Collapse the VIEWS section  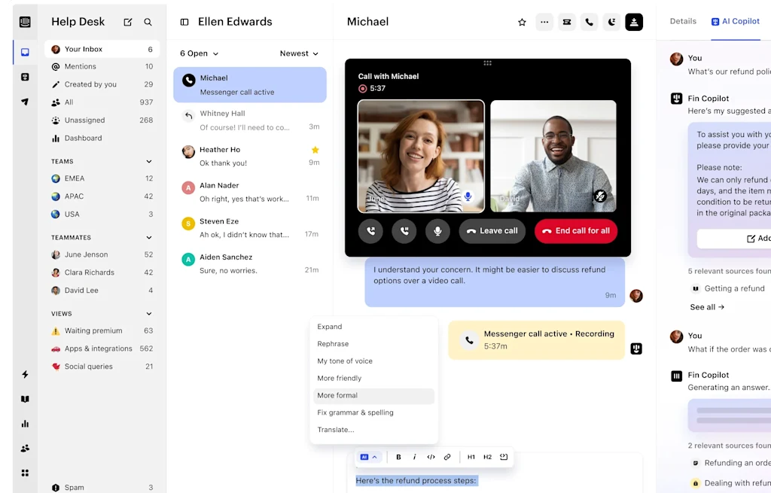[149, 314]
